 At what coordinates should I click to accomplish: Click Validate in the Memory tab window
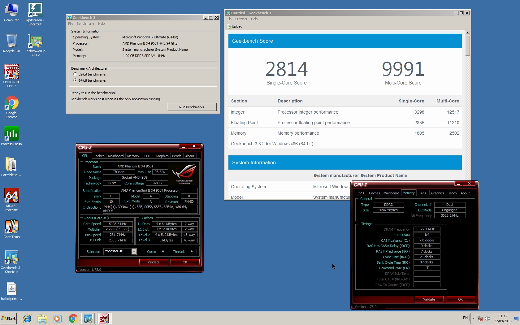(429, 299)
